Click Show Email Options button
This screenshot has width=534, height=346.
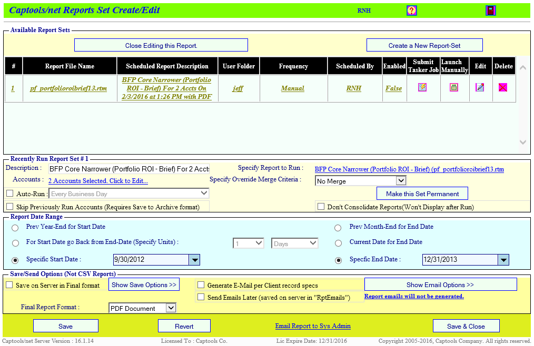point(440,284)
